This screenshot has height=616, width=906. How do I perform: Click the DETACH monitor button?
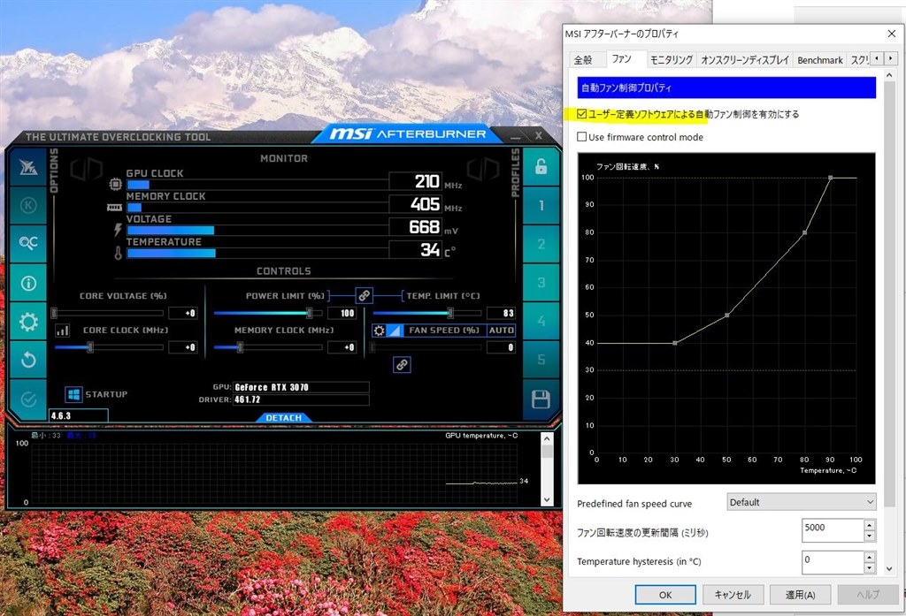point(284,417)
